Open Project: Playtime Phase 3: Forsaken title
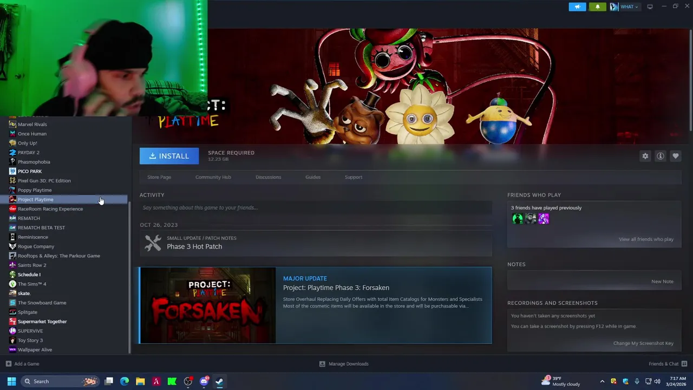This screenshot has height=390, width=693. point(336,288)
